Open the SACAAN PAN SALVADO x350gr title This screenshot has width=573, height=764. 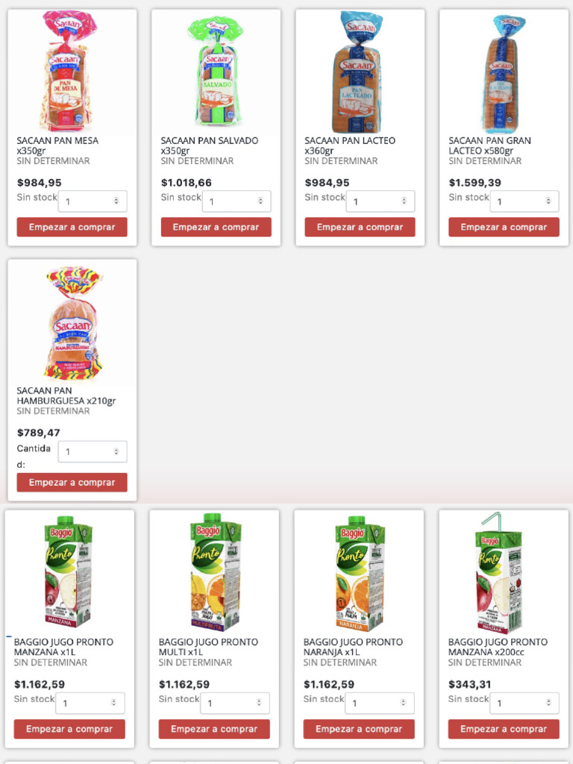pyautogui.click(x=210, y=145)
